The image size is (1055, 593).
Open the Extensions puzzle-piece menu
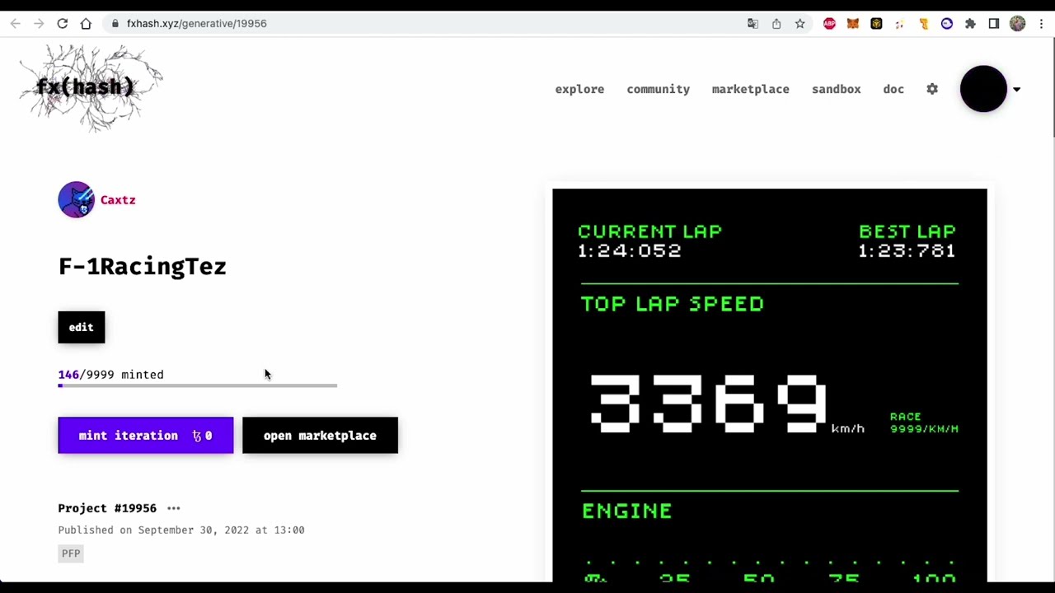[970, 24]
